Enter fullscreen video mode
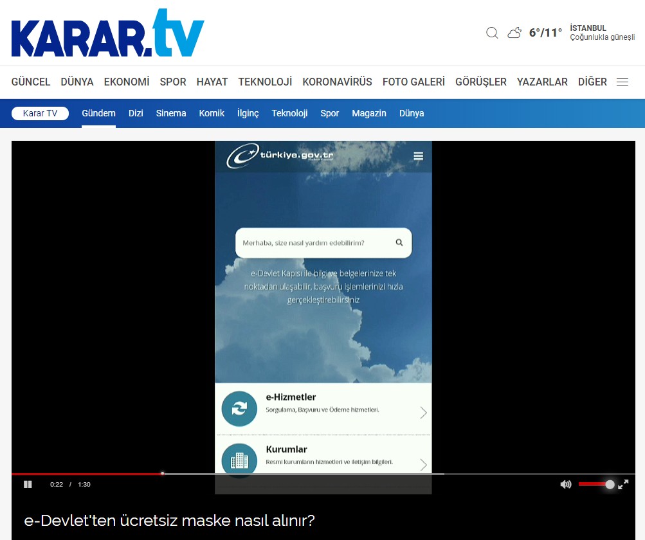Viewport: 645px width, 540px height. (623, 484)
